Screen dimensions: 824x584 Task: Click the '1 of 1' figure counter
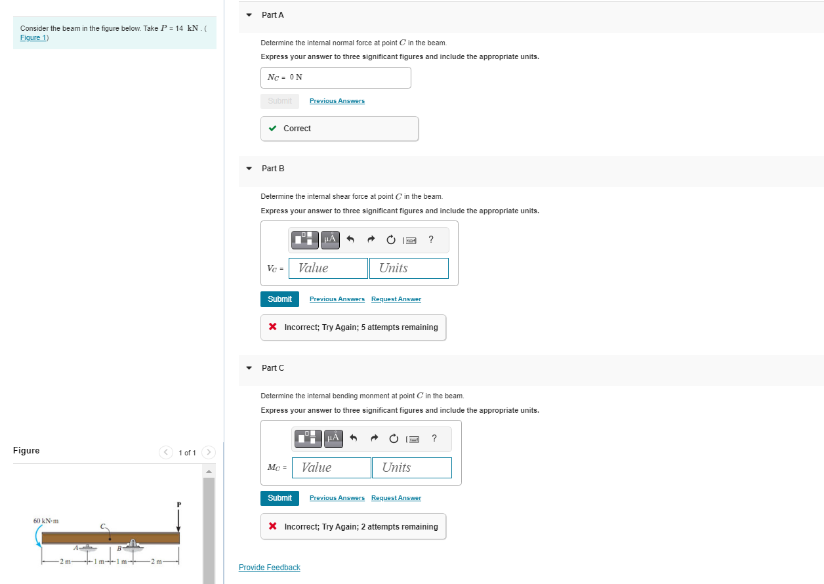(x=187, y=453)
